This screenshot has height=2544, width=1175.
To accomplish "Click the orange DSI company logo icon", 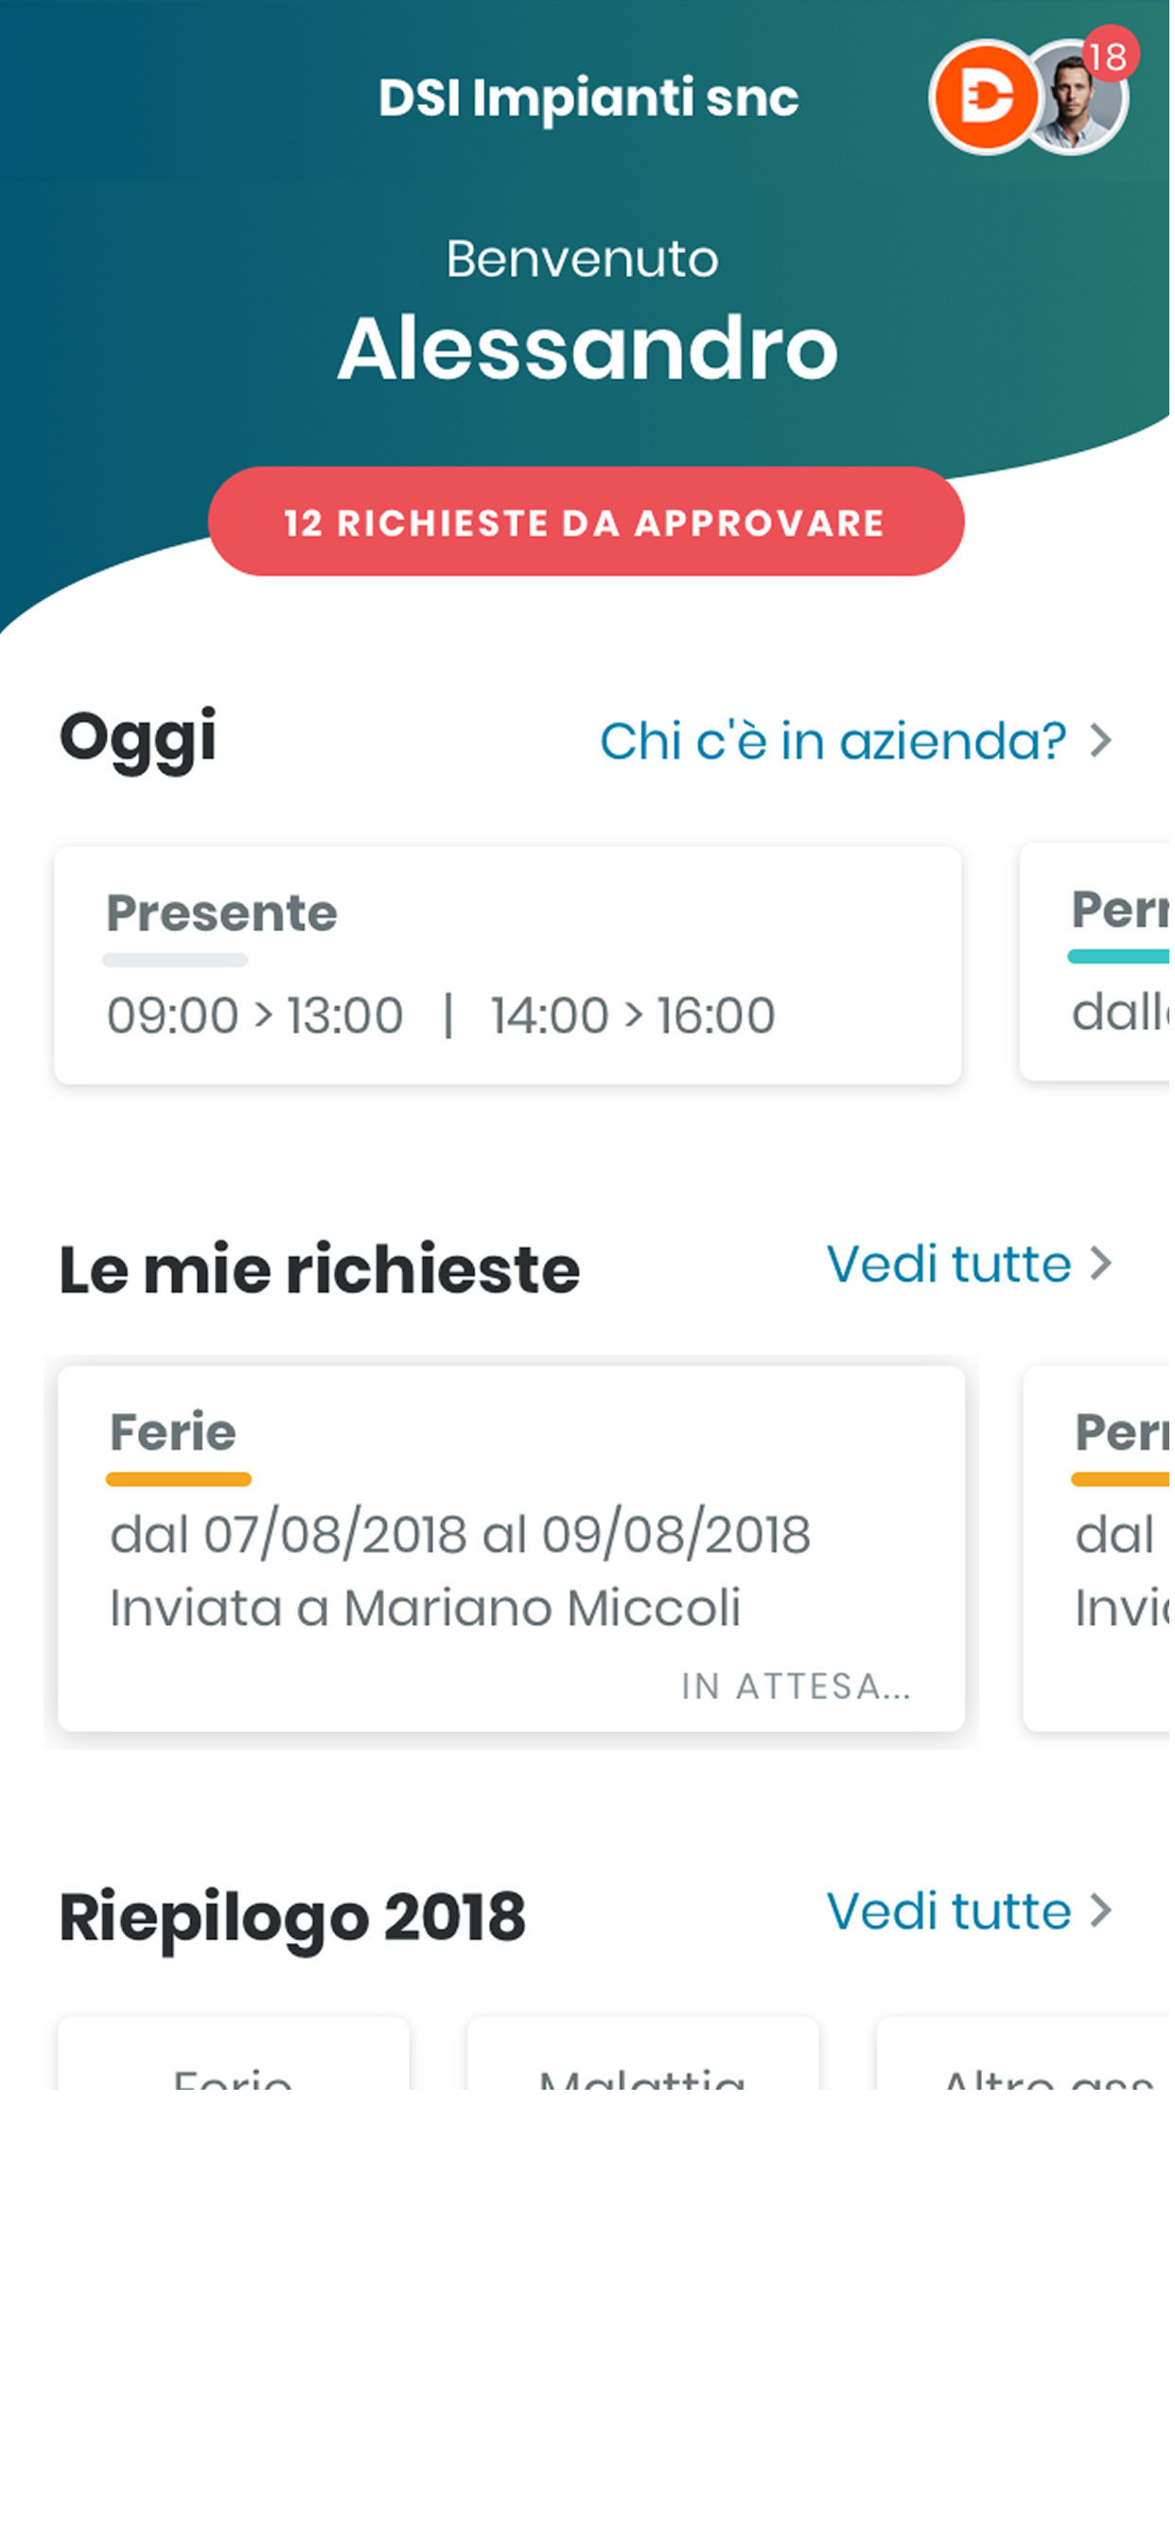I will click(985, 97).
